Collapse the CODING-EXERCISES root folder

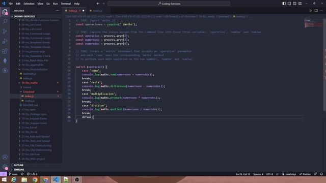point(24,16)
